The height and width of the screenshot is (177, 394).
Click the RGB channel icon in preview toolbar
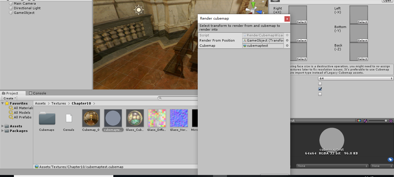(359, 121)
